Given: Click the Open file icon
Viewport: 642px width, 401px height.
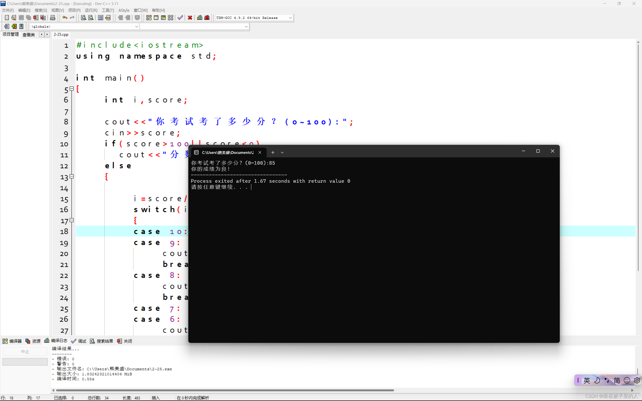Looking at the screenshot, I should tap(14, 18).
